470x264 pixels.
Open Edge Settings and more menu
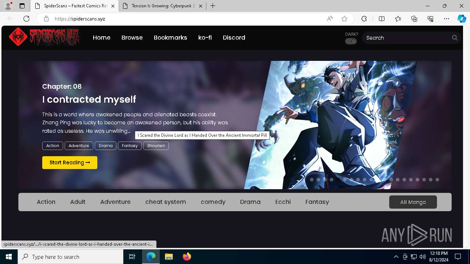pyautogui.click(x=446, y=19)
